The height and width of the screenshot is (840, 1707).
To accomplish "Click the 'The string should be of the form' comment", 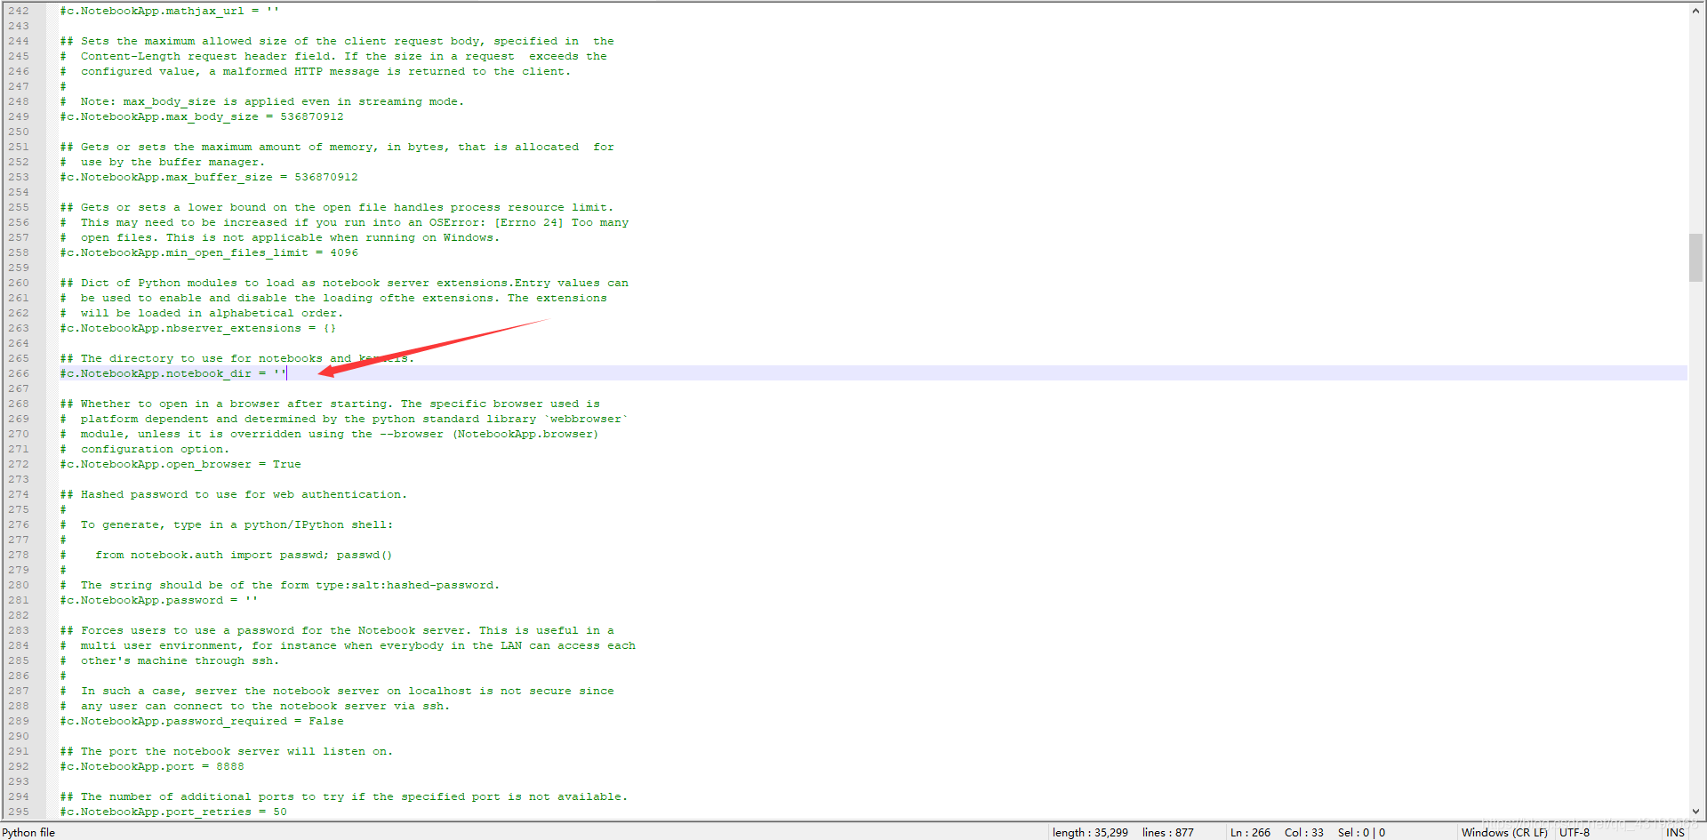I will coord(280,585).
